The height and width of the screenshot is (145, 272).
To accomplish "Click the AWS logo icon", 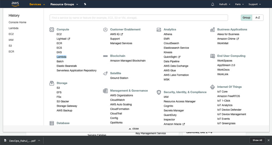I will [x=15, y=4].
